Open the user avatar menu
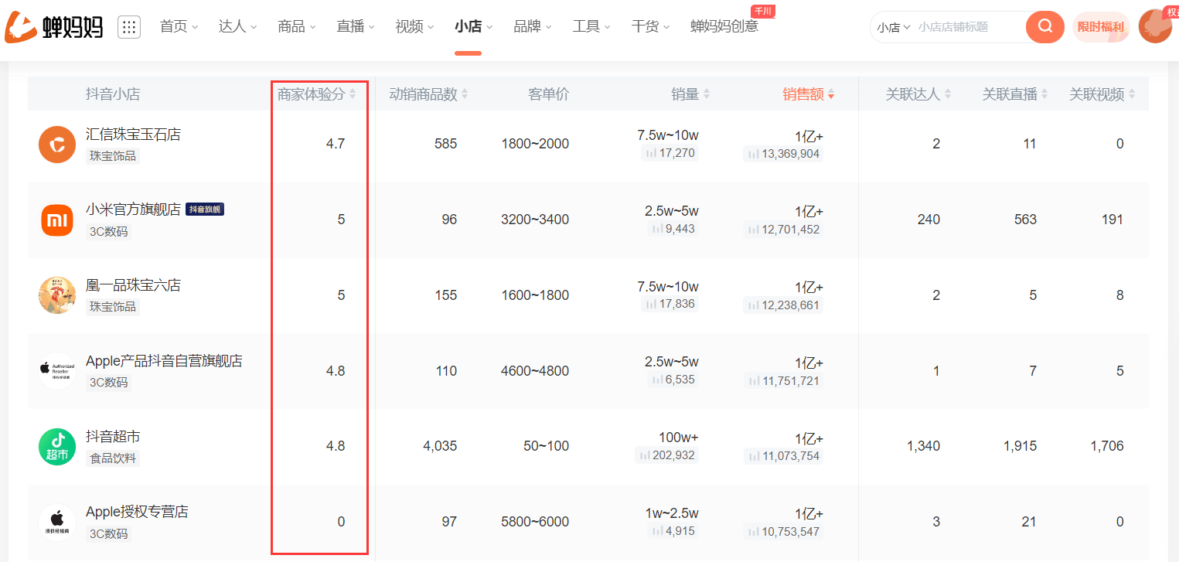Image resolution: width=1179 pixels, height=562 pixels. pyautogui.click(x=1155, y=27)
